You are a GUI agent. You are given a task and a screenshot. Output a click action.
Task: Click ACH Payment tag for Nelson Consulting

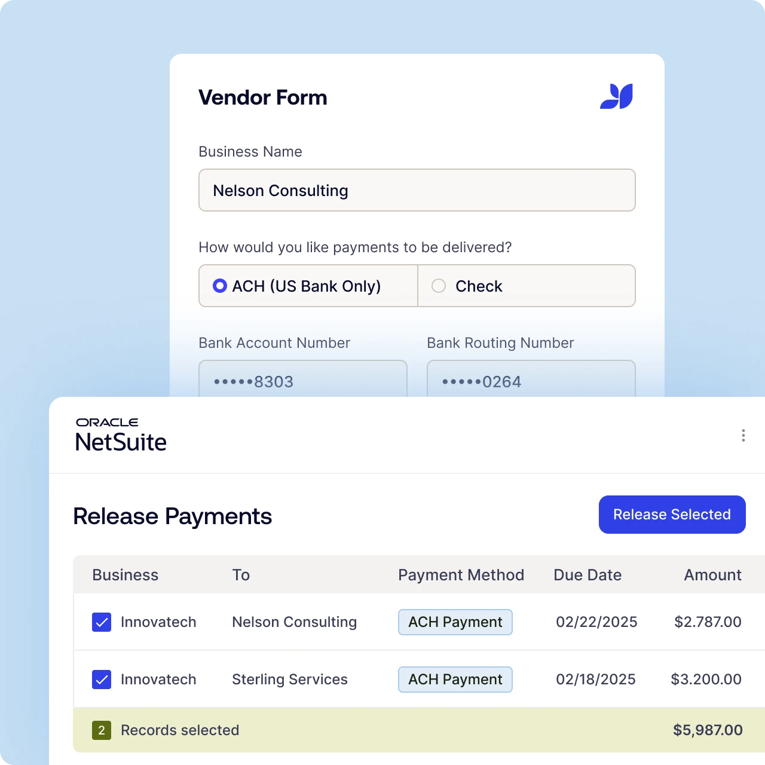[455, 622]
